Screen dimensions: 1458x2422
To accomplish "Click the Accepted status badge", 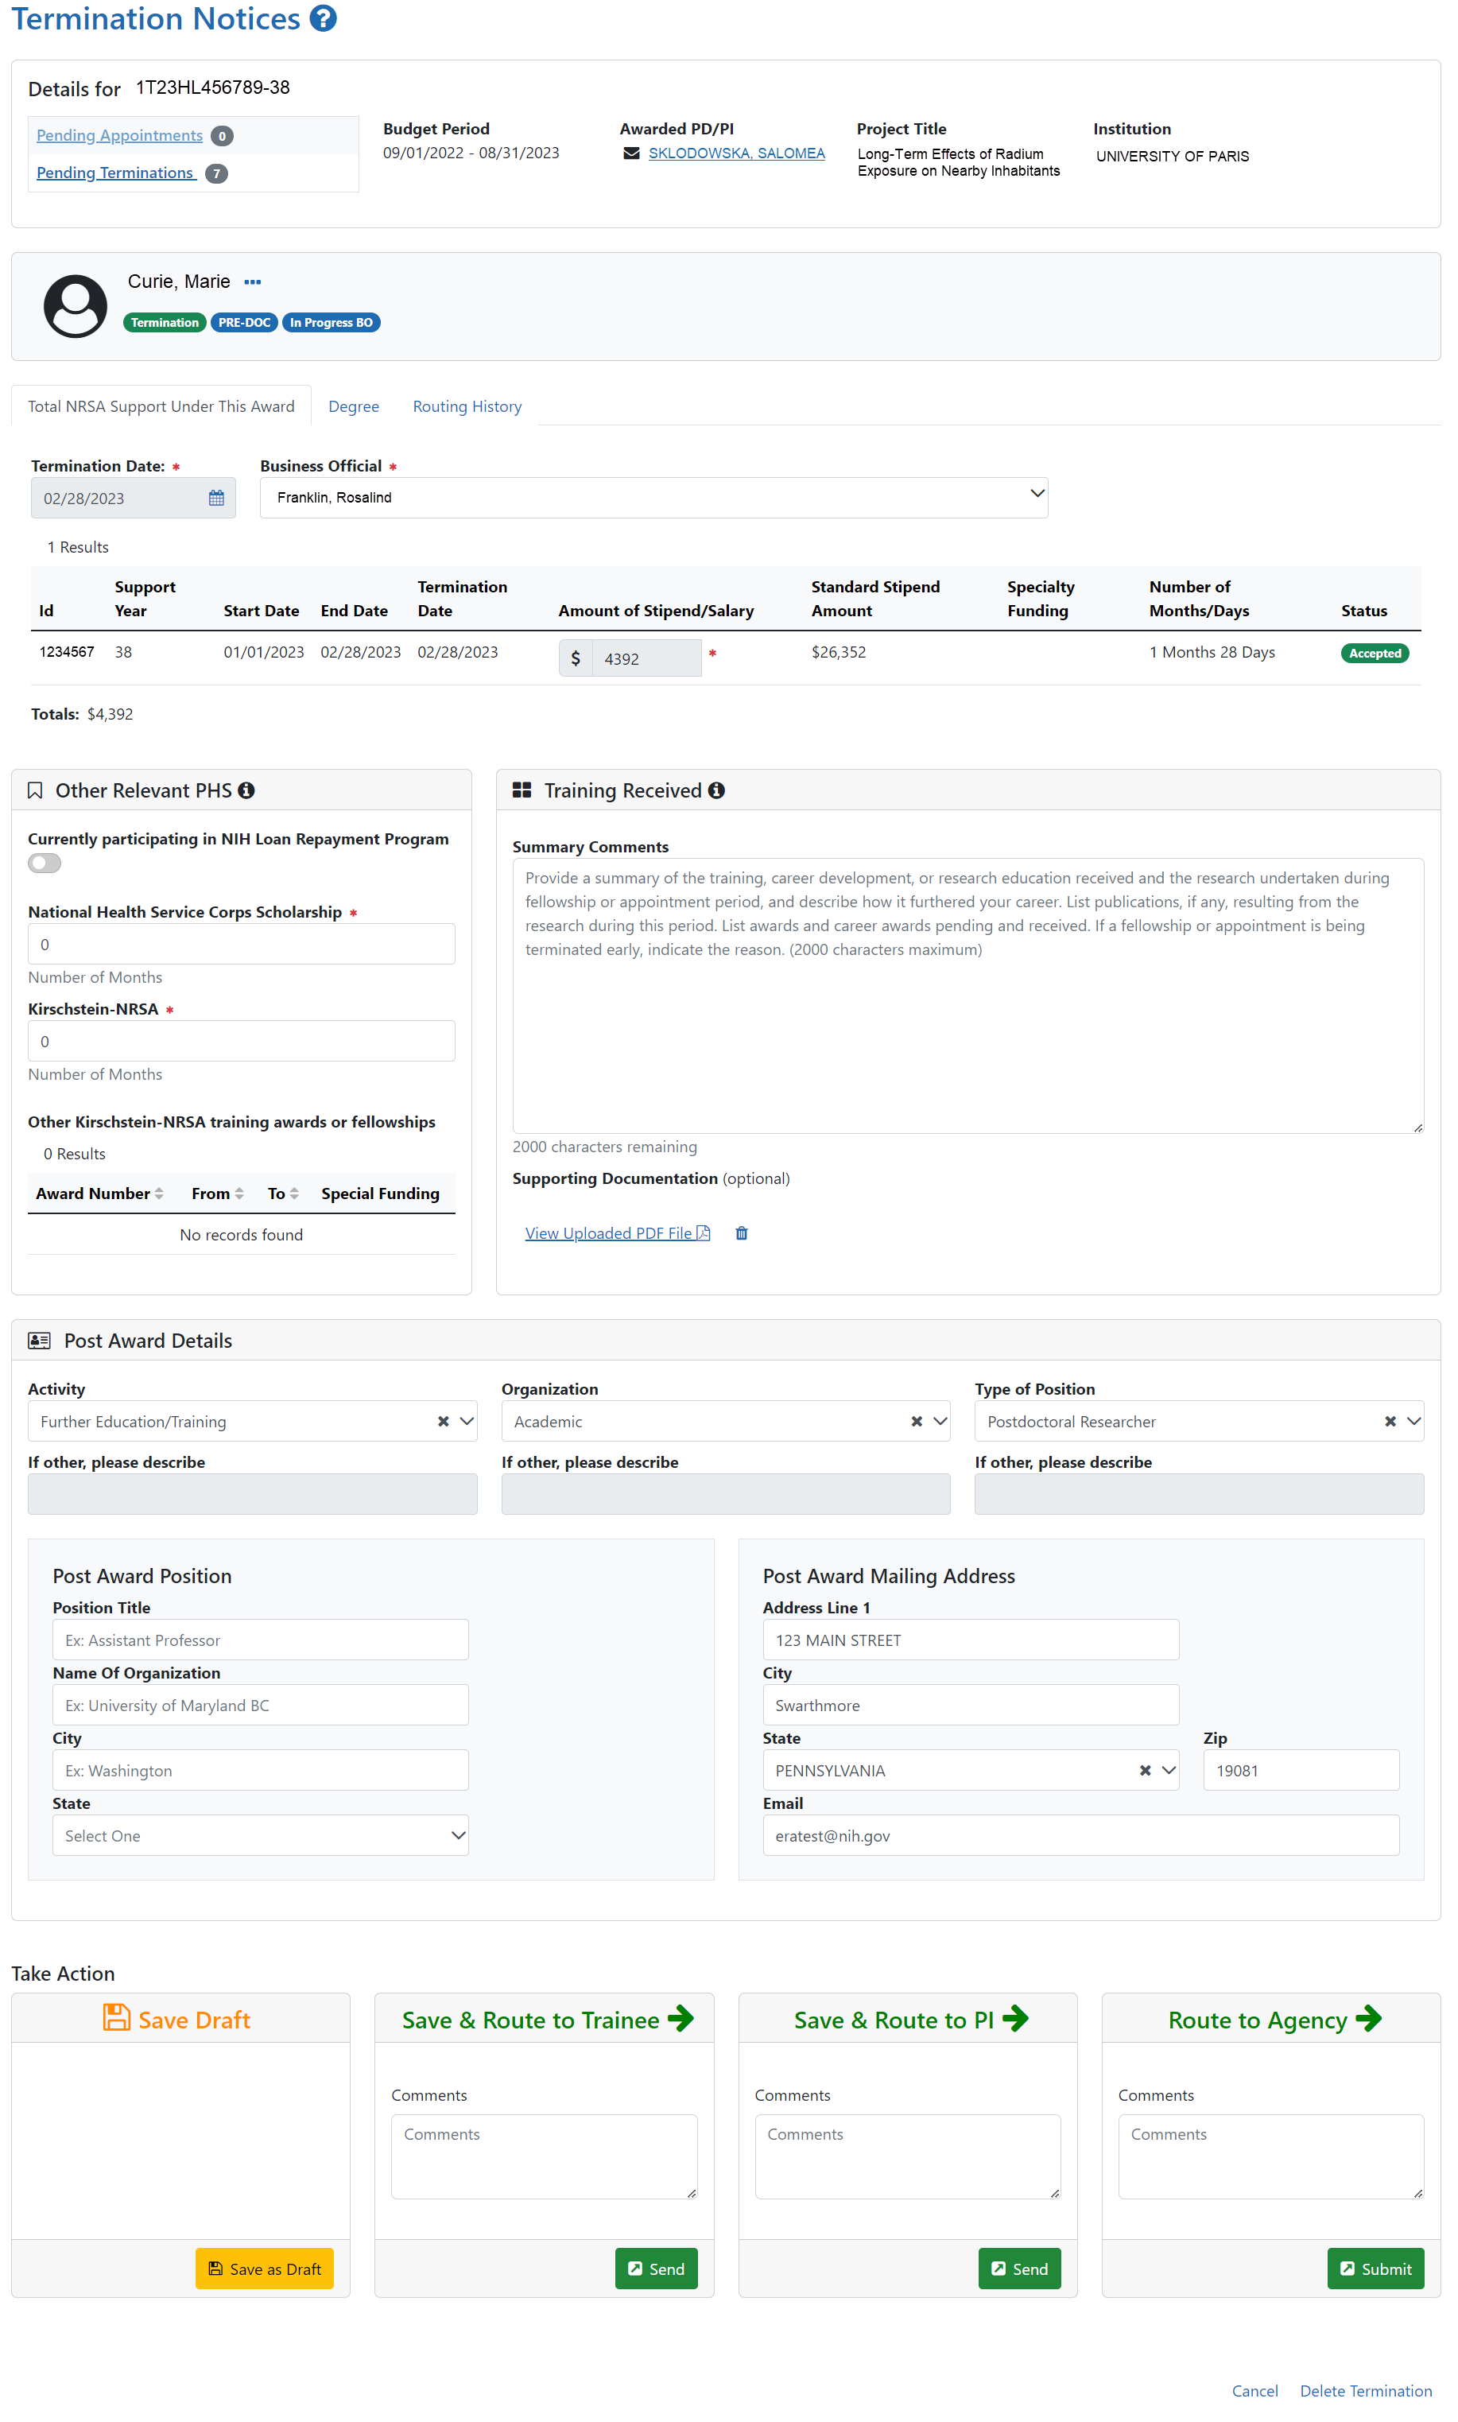I will (x=1375, y=653).
